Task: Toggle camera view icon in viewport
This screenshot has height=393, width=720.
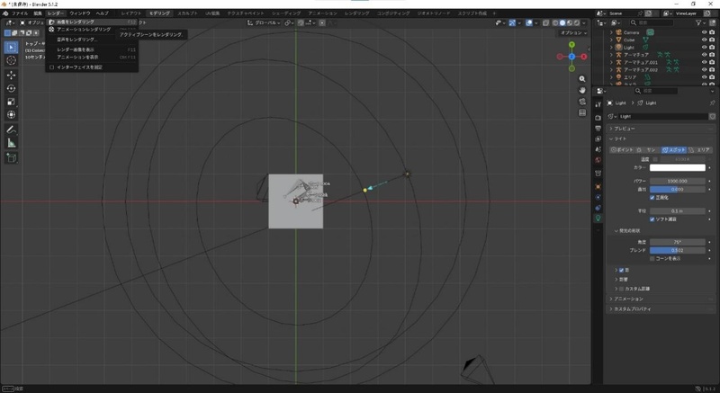Action: point(582,102)
